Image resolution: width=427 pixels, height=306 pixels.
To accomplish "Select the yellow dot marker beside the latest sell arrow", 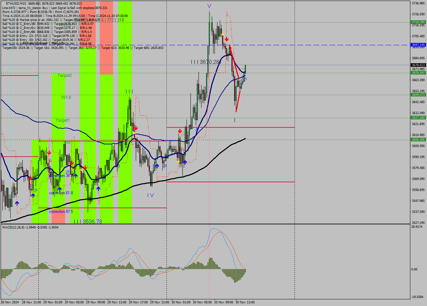I will (222, 34).
